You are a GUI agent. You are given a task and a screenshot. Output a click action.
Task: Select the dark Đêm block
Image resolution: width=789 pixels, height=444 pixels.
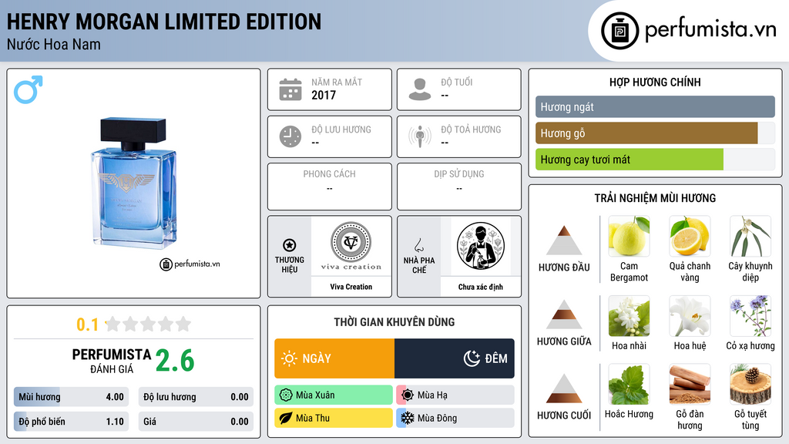pyautogui.click(x=455, y=358)
